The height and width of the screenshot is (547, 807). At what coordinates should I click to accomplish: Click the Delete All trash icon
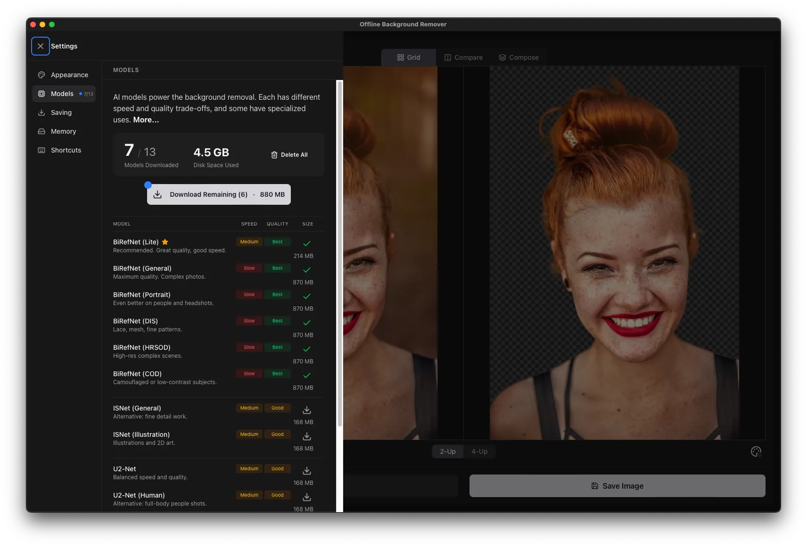click(274, 154)
